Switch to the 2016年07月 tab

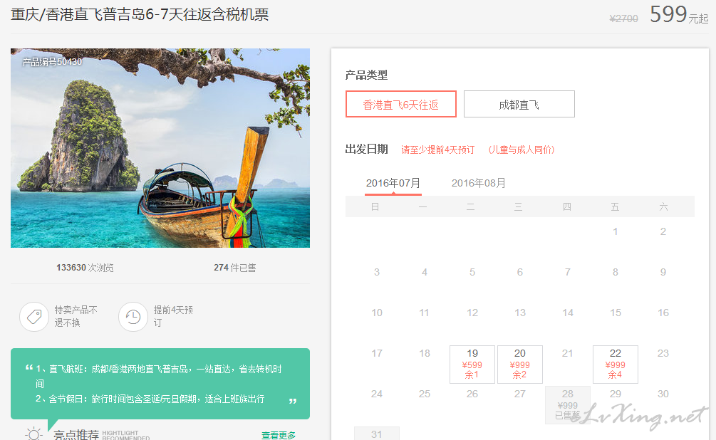point(393,183)
